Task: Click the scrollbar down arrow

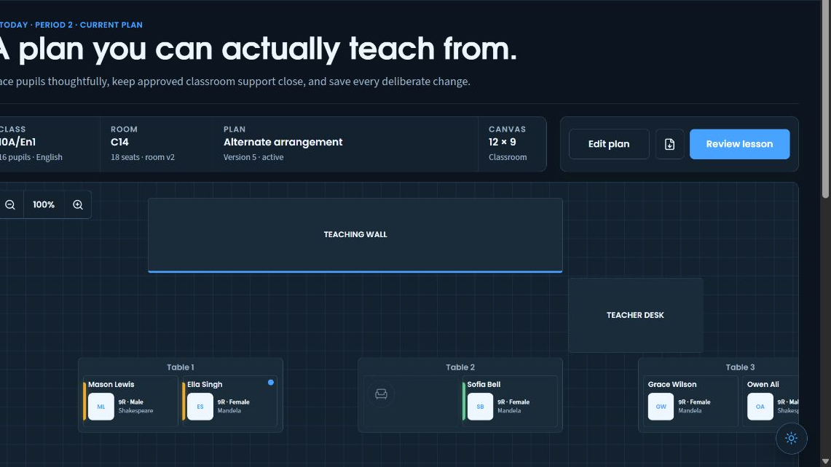Action: (x=825, y=462)
